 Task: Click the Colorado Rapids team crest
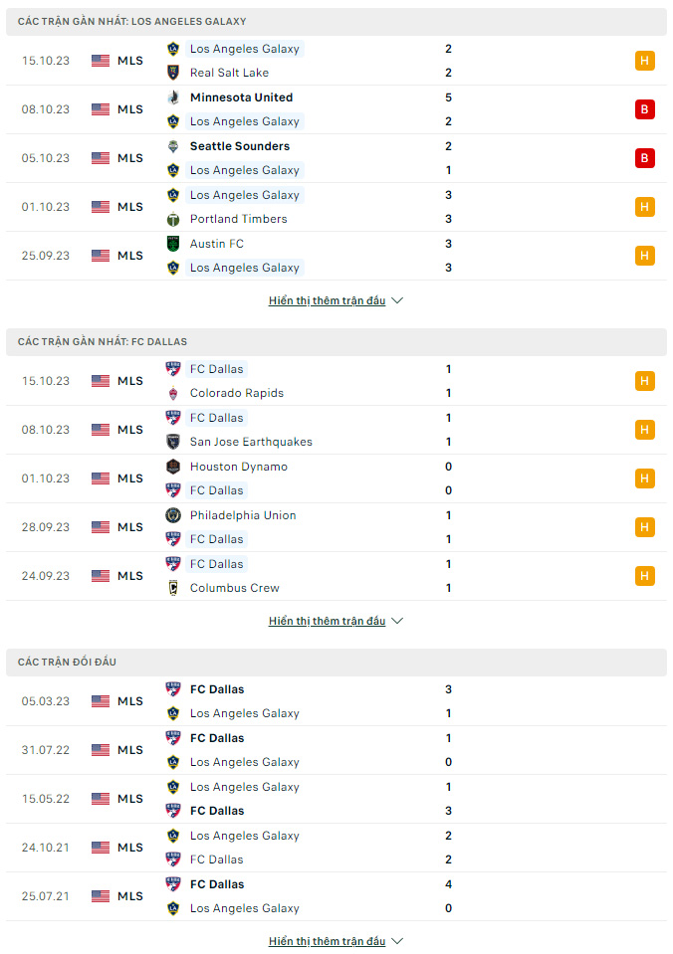tap(173, 393)
